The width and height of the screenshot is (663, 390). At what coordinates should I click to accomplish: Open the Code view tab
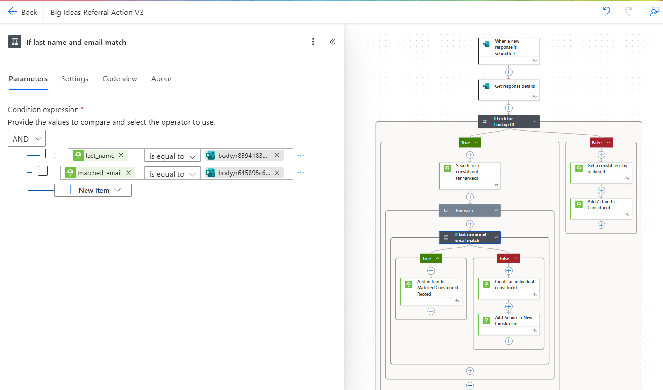click(120, 78)
